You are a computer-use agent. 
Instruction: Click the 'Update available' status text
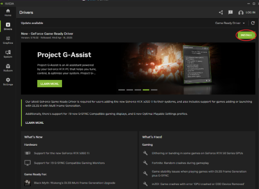[32, 23]
